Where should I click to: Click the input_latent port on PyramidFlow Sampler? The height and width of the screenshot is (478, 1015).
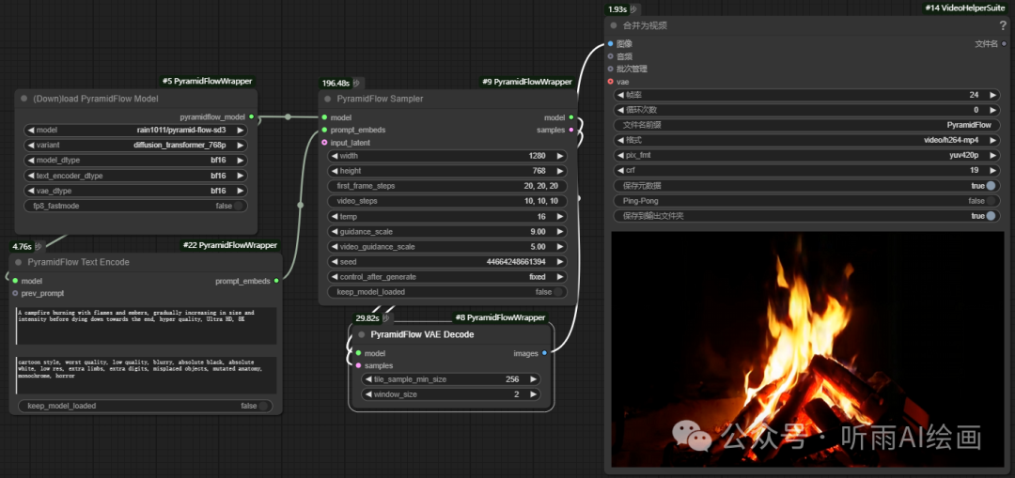324,143
